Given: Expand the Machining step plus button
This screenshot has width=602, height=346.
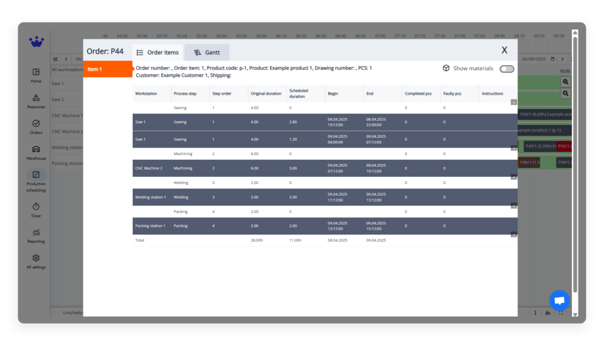Looking at the screenshot, I should coord(514,148).
